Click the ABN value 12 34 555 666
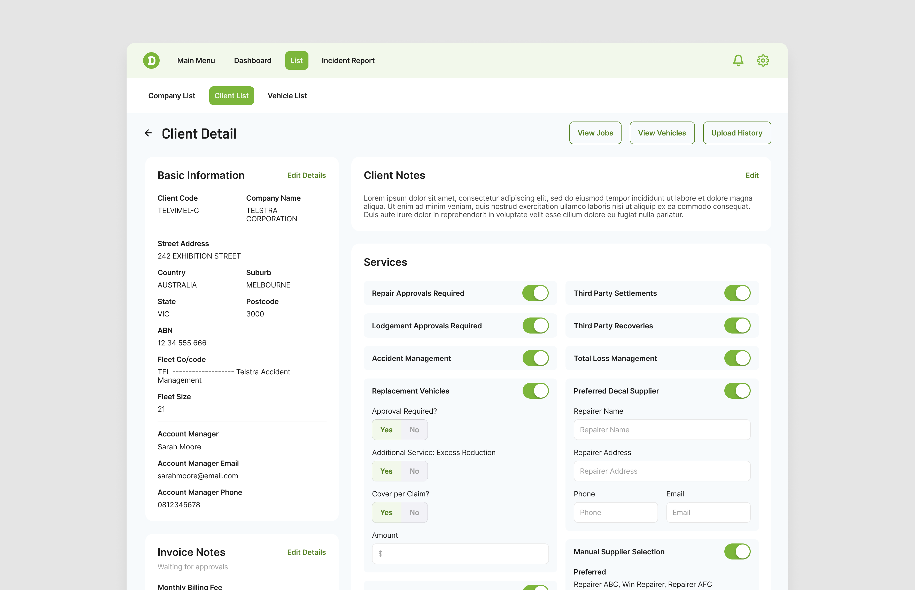Viewport: 915px width, 590px height. pos(182,343)
